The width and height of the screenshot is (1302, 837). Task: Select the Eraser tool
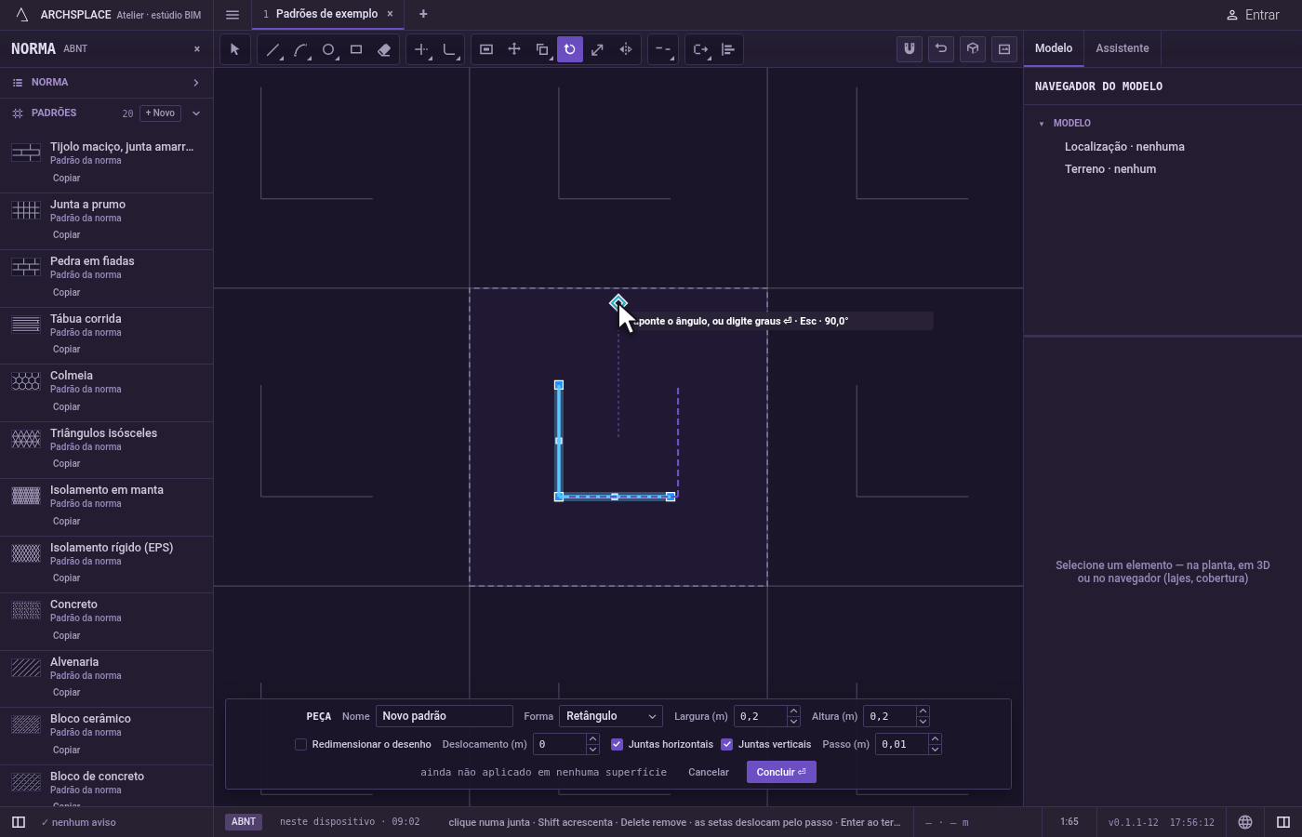click(x=384, y=49)
